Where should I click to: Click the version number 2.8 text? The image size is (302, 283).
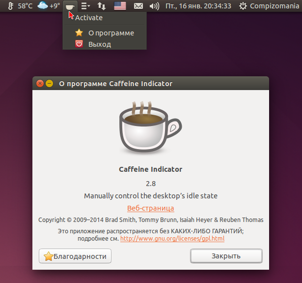[x=151, y=184]
